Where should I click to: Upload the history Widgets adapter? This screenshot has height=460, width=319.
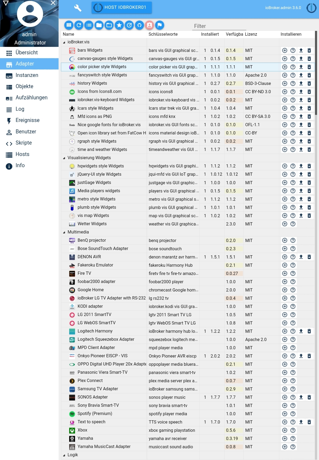(x=301, y=83)
